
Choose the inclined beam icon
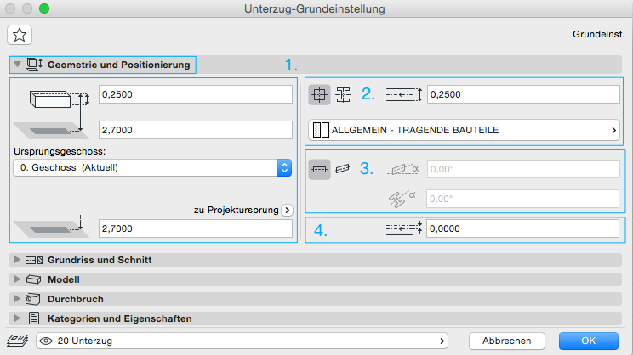point(343,168)
